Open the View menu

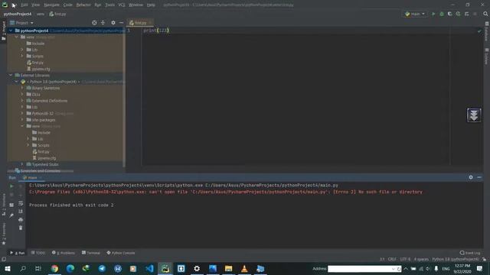pyautogui.click(x=35, y=5)
